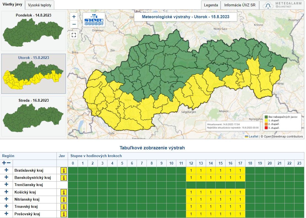
Task: Zoom in on the map
Action: pyautogui.click(x=74, y=17)
